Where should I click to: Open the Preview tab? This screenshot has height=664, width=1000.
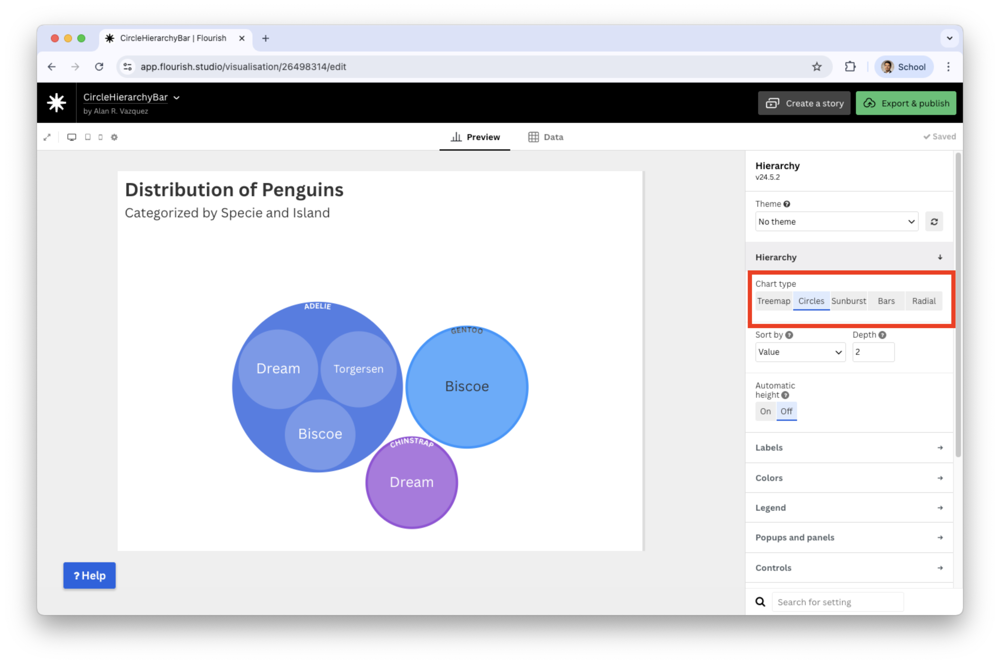(x=475, y=137)
